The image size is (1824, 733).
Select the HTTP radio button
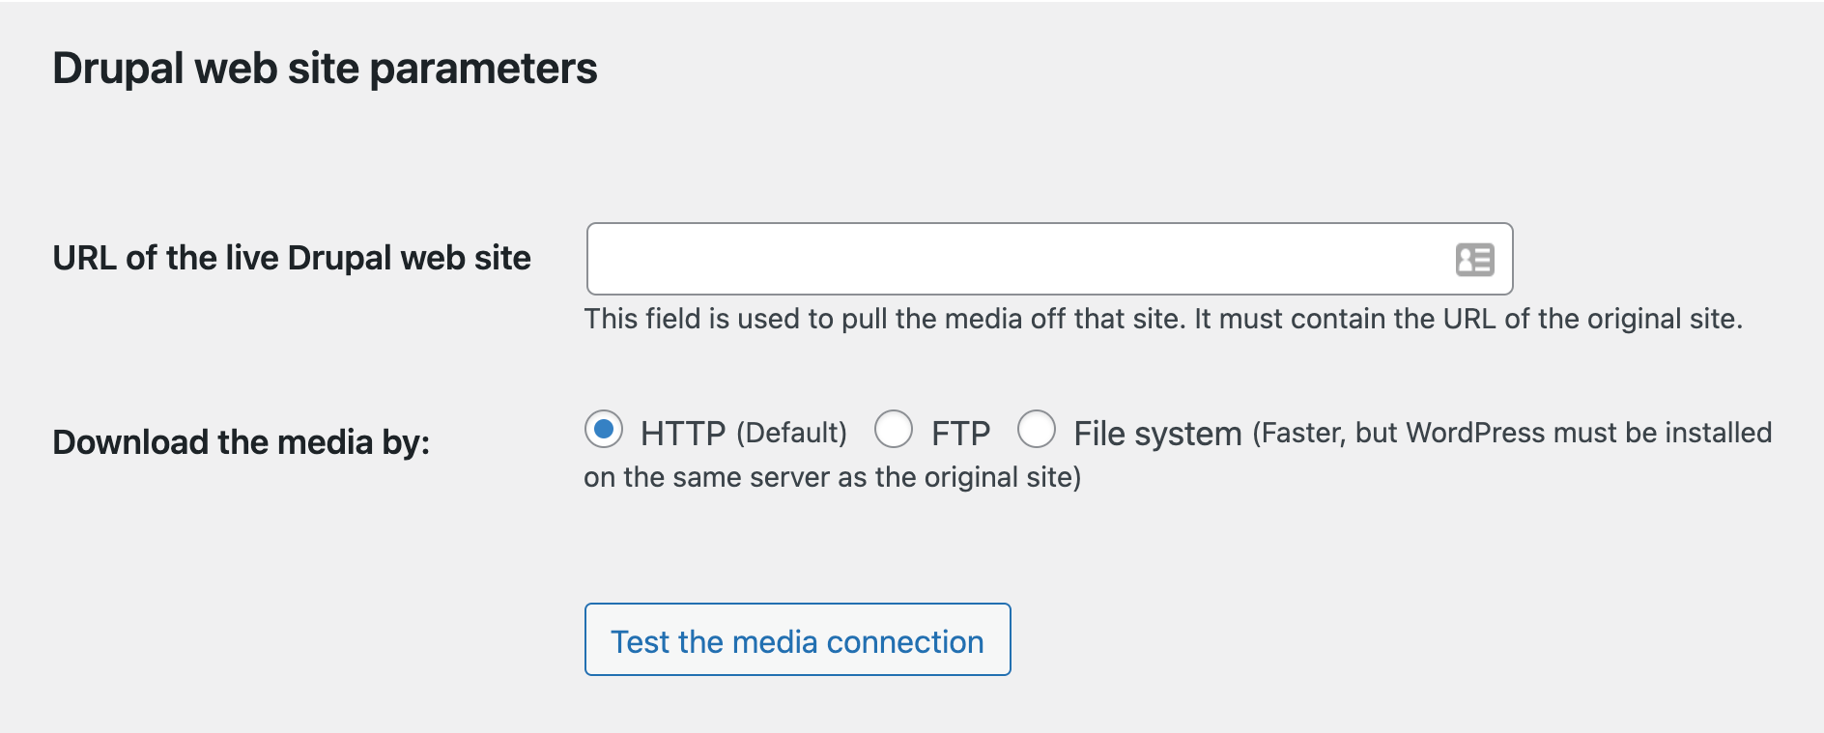click(604, 430)
